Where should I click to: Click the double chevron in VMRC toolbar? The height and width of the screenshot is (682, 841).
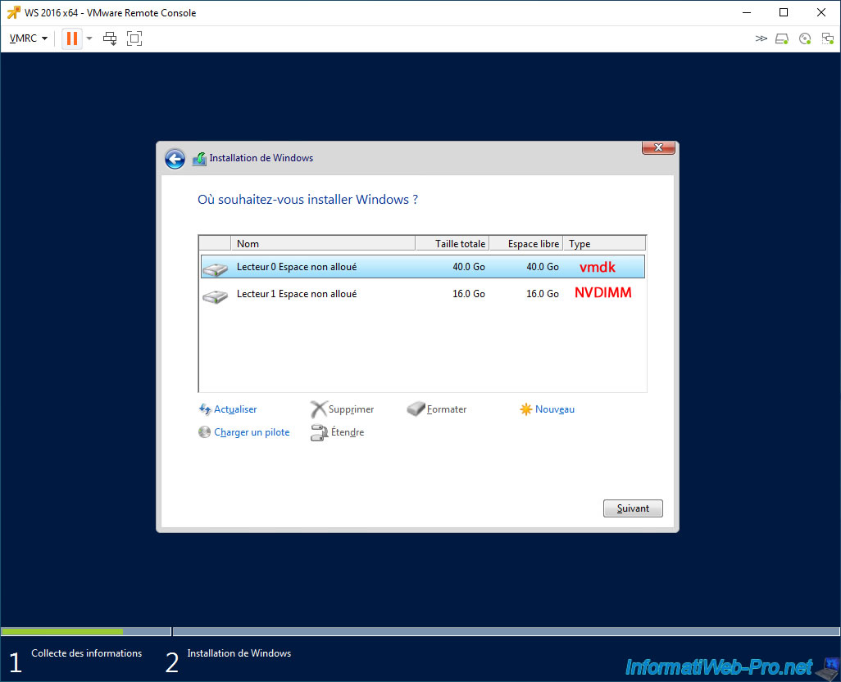761,38
